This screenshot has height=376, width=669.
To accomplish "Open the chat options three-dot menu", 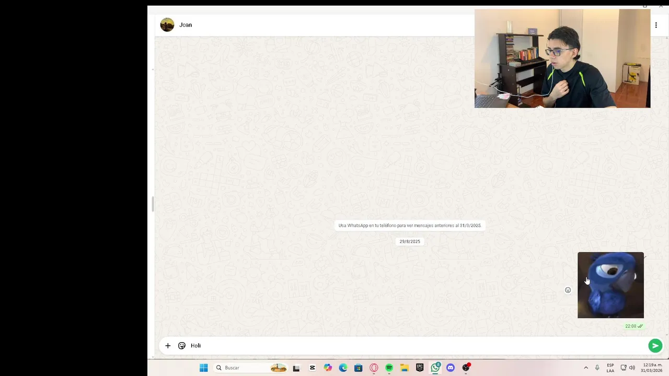I will (656, 25).
